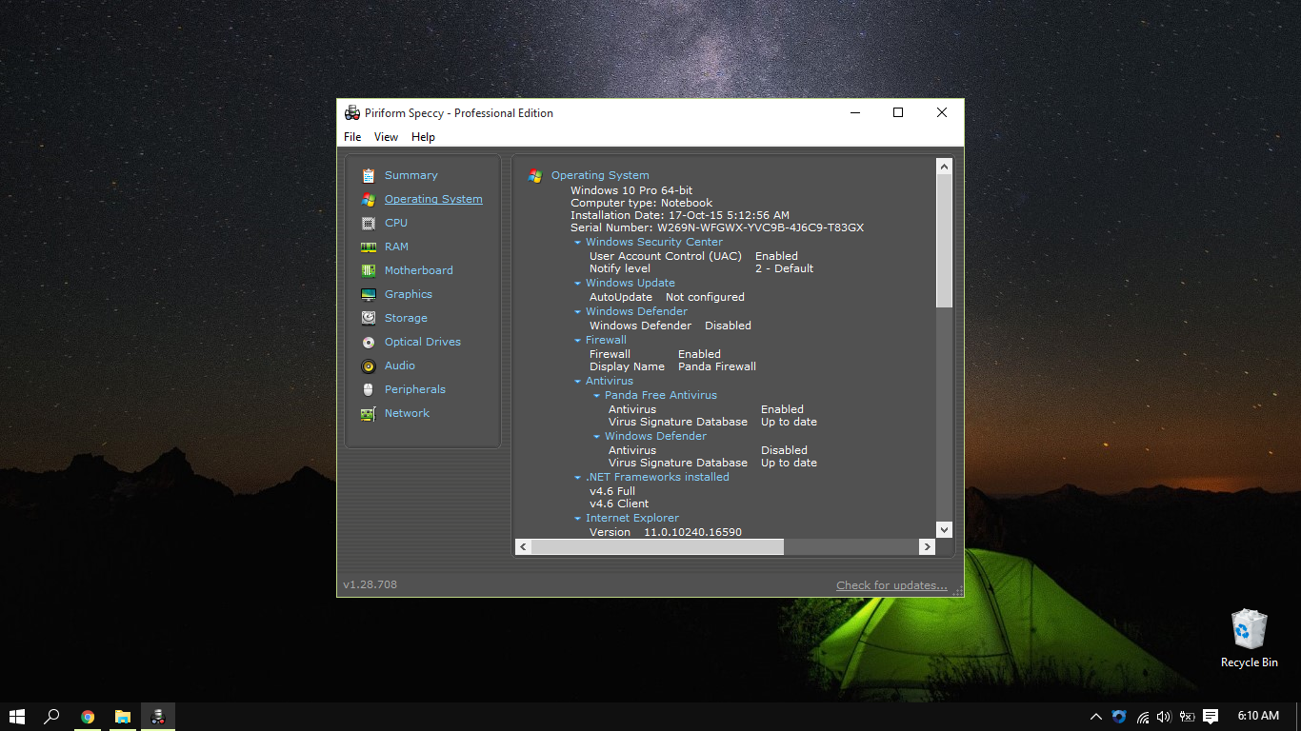Open the Start menu
The width and height of the screenshot is (1301, 731).
[17, 717]
